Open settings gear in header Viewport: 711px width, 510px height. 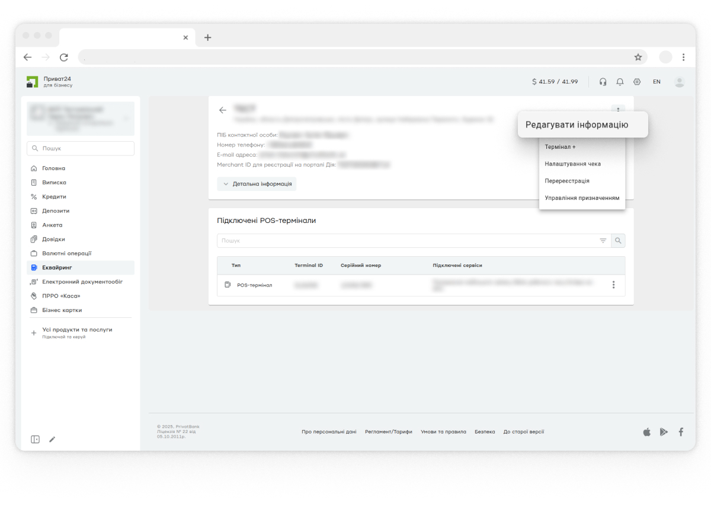coord(637,82)
